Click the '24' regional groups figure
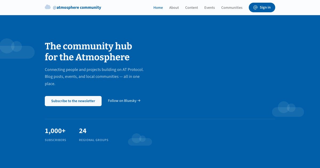Image resolution: width=320 pixels, height=168 pixels. pos(83,131)
